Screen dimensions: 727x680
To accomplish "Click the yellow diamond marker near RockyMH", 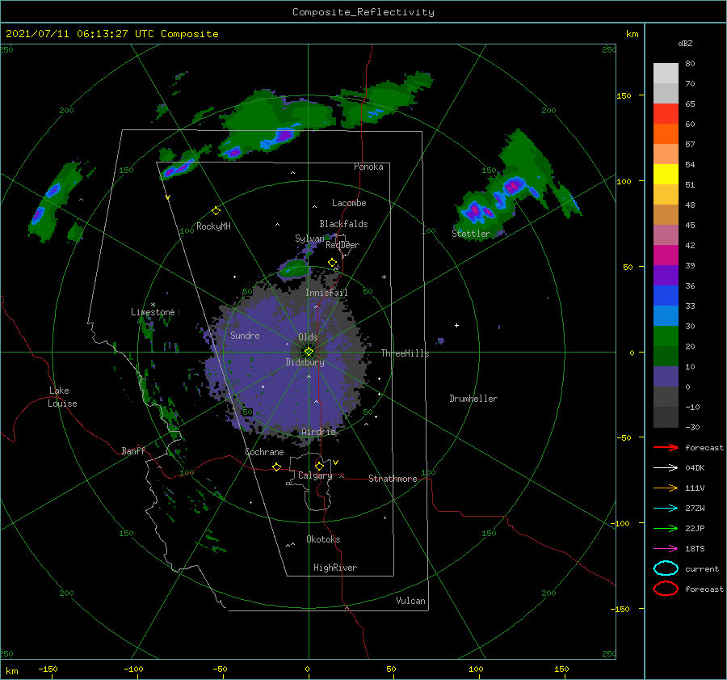I will tap(216, 211).
